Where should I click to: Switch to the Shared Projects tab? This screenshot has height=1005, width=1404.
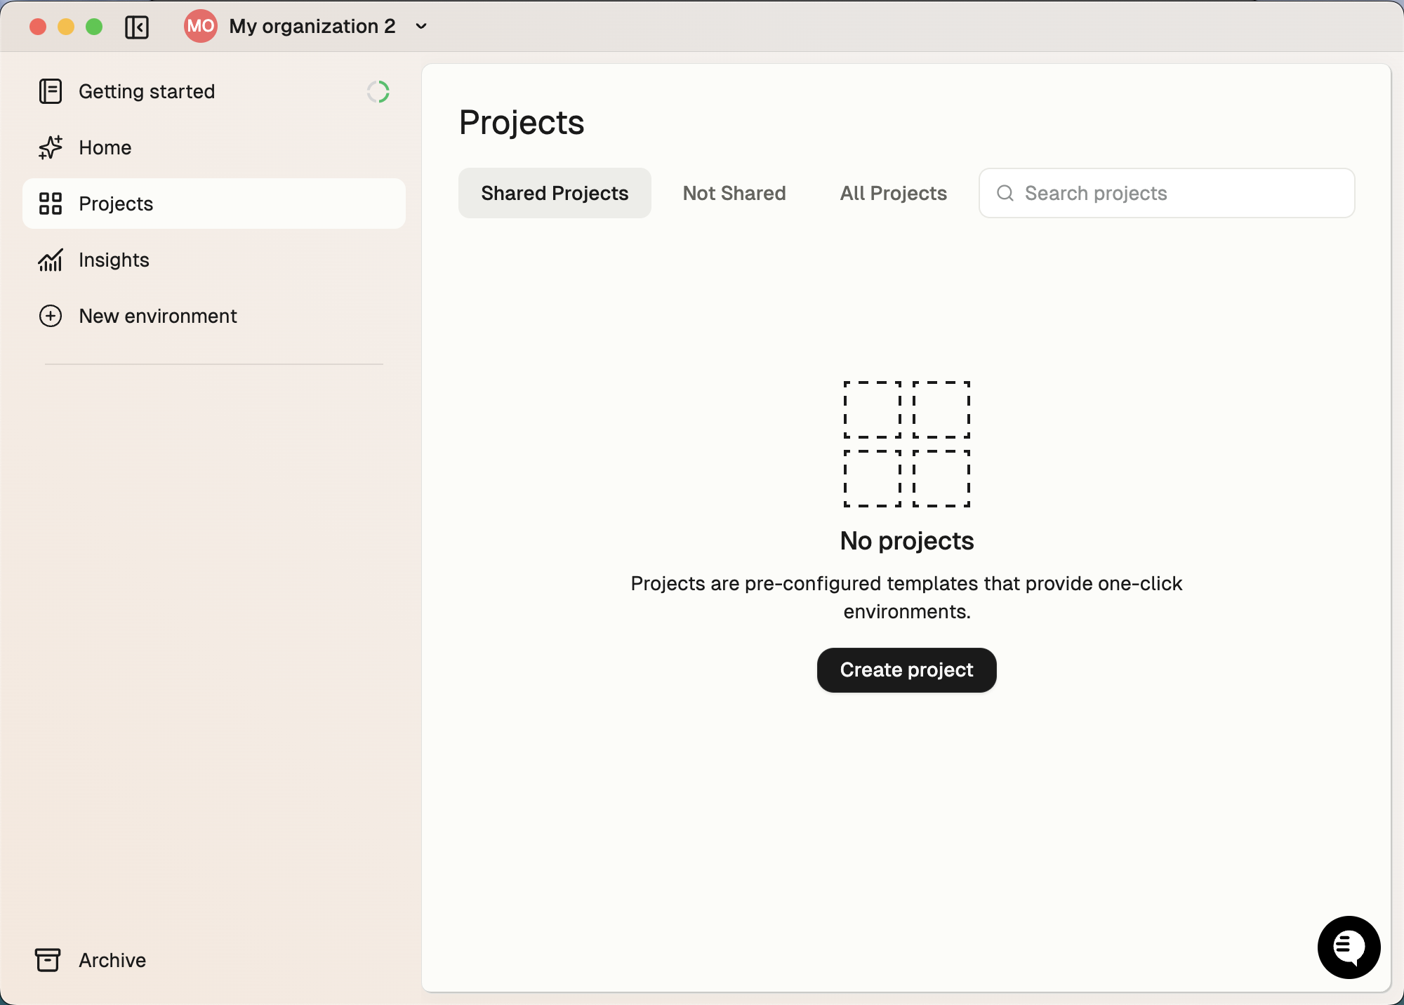[x=555, y=193]
